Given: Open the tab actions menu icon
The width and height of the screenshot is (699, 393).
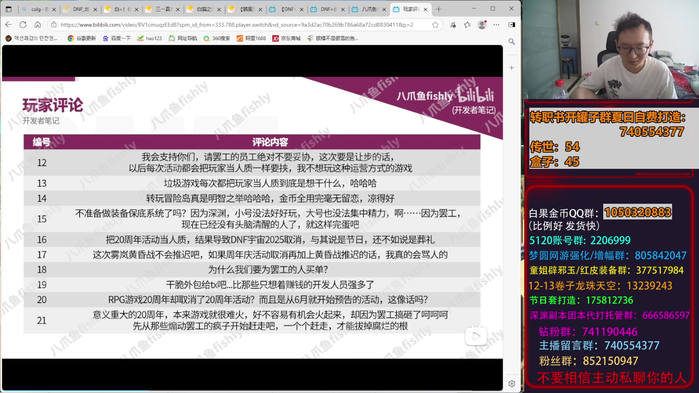Looking at the screenshot, I should pos(9,9).
